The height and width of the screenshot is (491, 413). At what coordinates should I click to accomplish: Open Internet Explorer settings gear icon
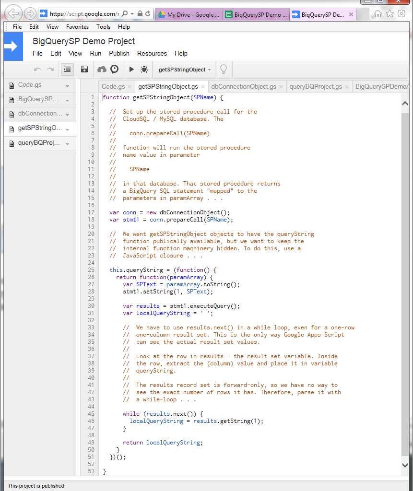(x=401, y=13)
